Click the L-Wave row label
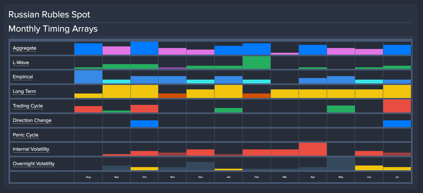This screenshot has width=423, height=193. click(x=21, y=63)
